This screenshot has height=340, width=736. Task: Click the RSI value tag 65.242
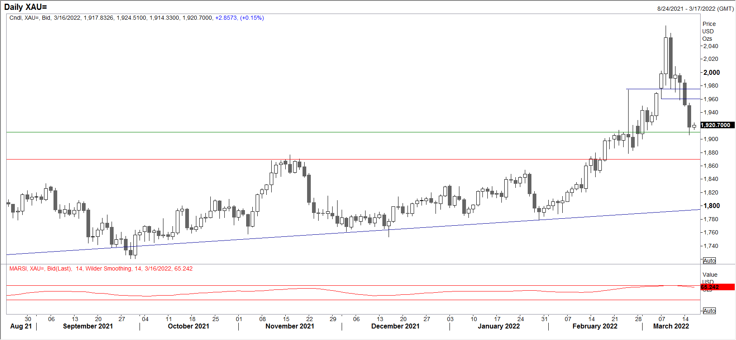pos(717,287)
